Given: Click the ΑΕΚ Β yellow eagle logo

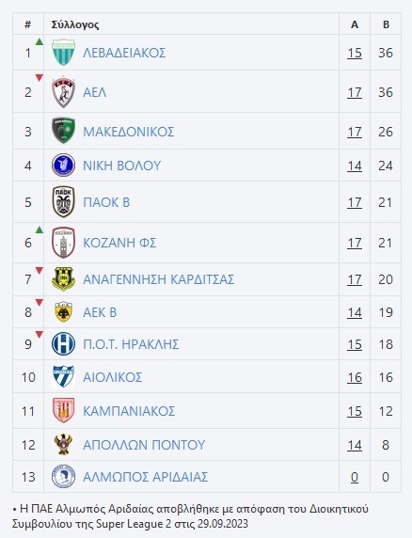Looking at the screenshot, I should click(x=63, y=312).
